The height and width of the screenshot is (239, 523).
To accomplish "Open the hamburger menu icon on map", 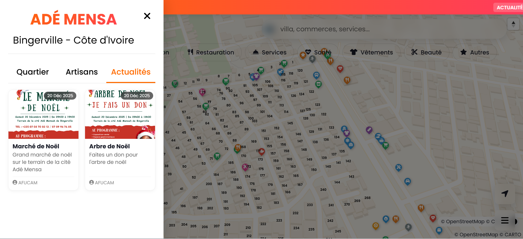I will coord(505,220).
